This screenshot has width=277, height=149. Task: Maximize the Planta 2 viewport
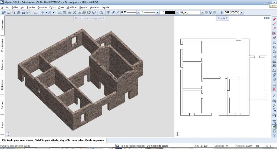(265, 18)
